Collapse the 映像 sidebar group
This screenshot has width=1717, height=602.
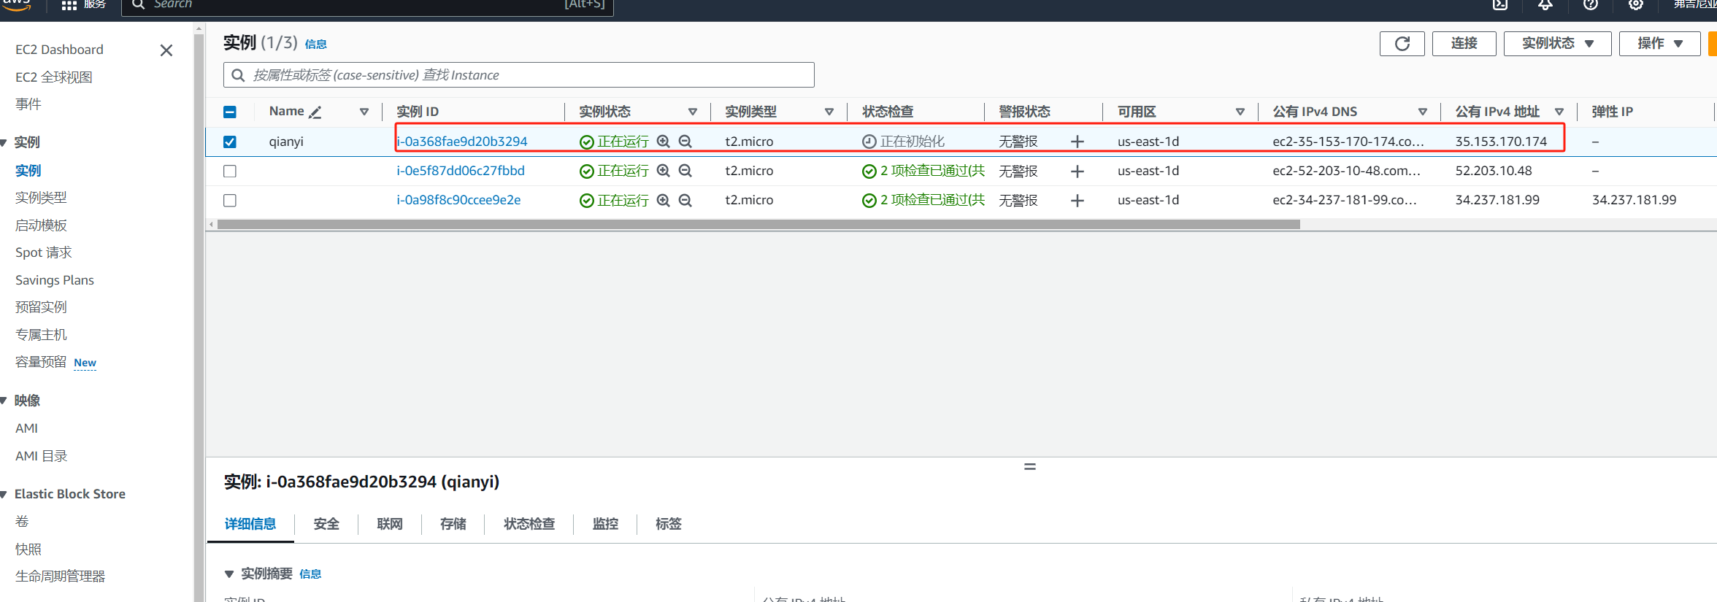4,401
